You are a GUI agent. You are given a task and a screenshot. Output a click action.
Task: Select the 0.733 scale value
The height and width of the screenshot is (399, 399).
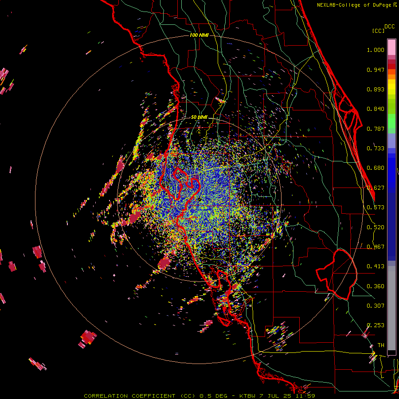click(x=376, y=149)
